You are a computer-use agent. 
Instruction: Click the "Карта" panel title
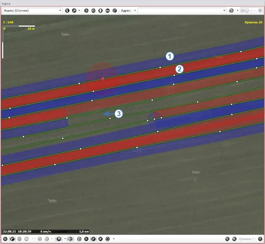pos(6,3)
